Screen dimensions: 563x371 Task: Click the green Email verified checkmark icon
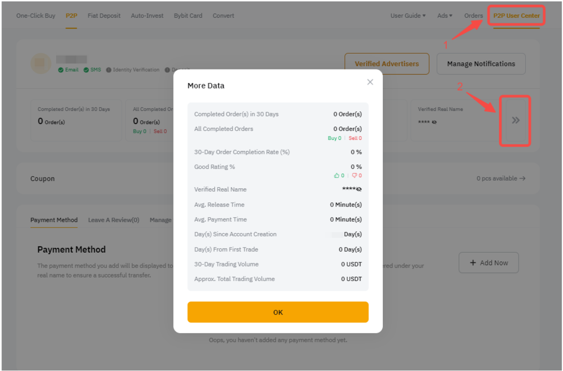(61, 70)
